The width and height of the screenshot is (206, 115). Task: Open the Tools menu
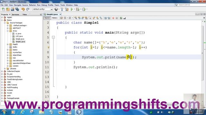[x=63, y=5]
